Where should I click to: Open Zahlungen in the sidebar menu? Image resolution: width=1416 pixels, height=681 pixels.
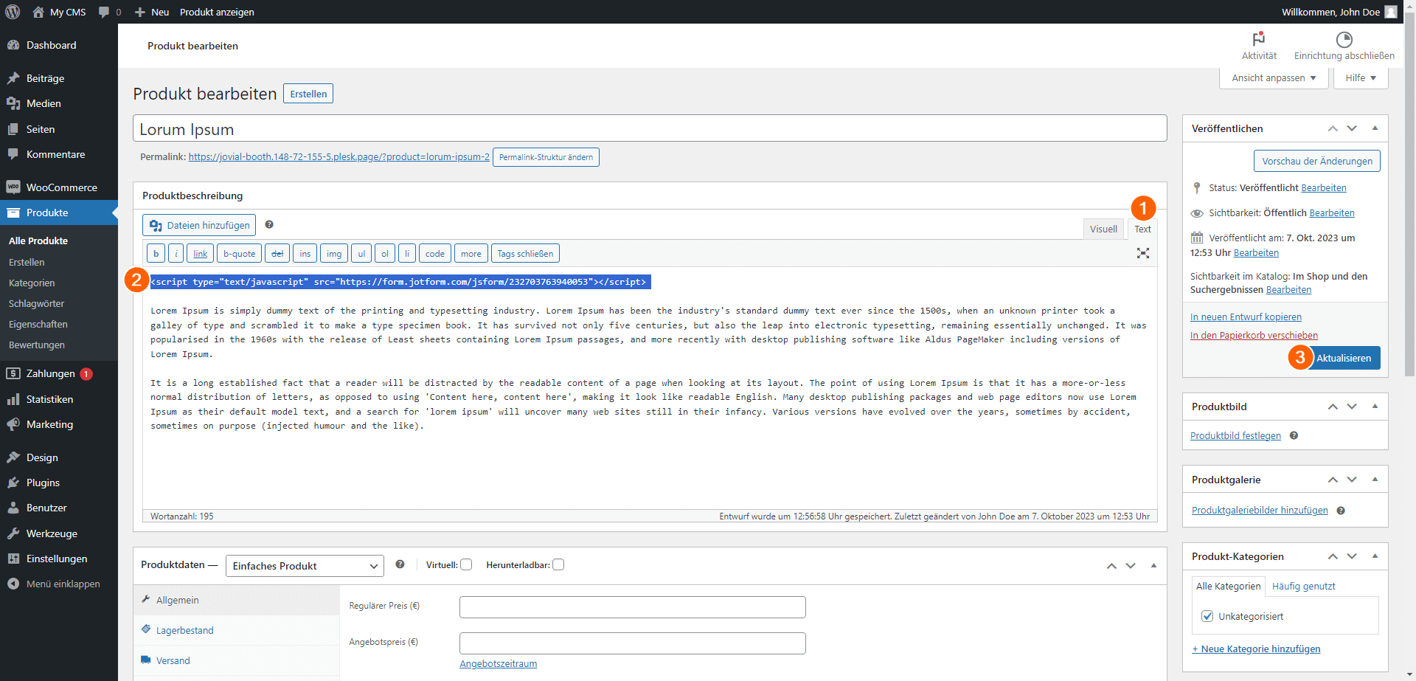pos(59,373)
